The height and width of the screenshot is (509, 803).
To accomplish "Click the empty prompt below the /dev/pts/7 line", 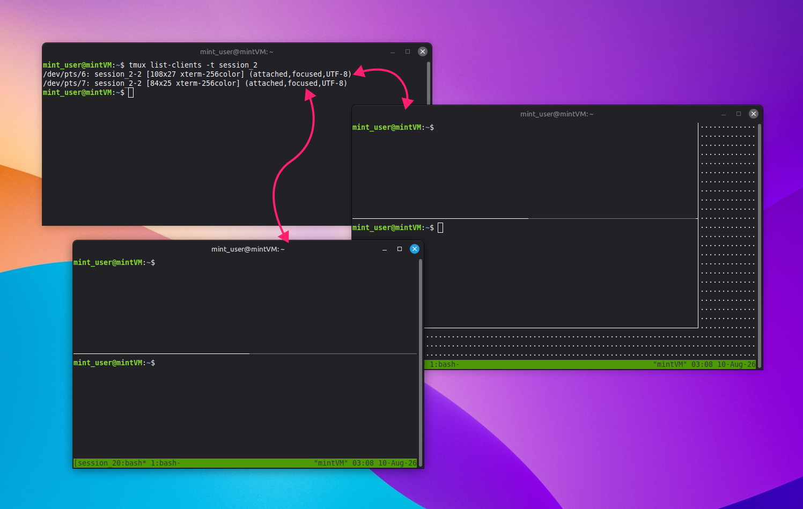I will [88, 92].
